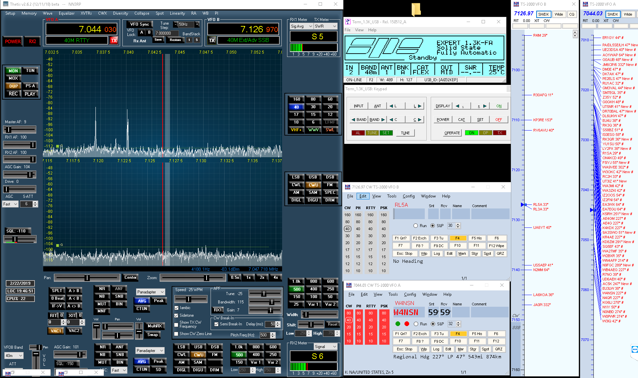Viewport: 638px width, 378px height.
Task: Click the red TX icon beside 40M RTTY
Action: click(114, 40)
